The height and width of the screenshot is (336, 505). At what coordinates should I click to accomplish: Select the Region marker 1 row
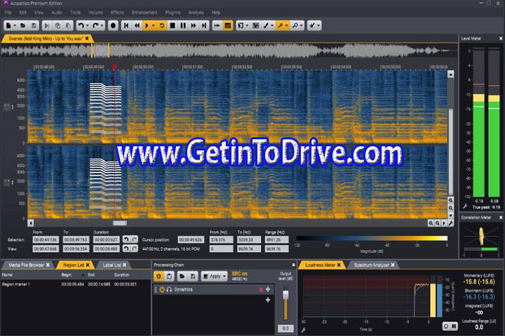click(x=75, y=284)
